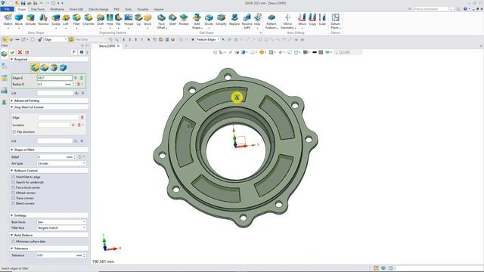Click the Block shape tool
The width and height of the screenshot is (484, 272).
[18, 20]
